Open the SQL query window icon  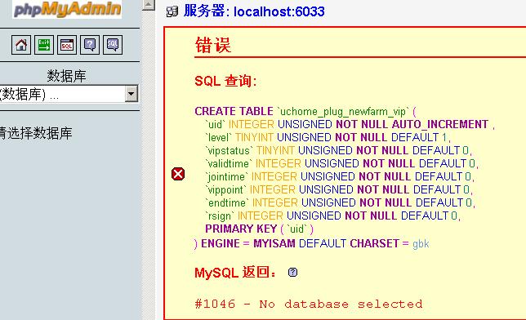tap(67, 45)
